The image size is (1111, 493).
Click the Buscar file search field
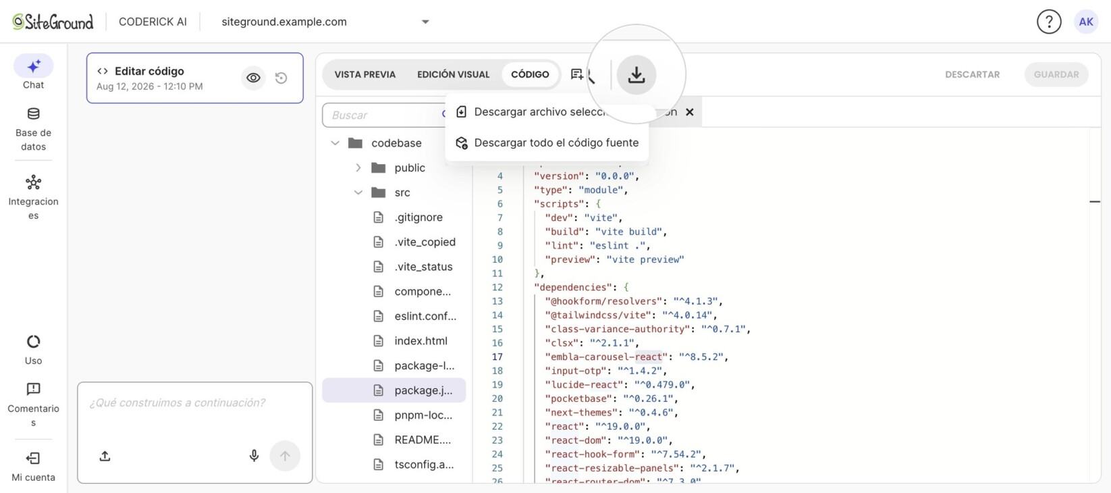coord(385,115)
